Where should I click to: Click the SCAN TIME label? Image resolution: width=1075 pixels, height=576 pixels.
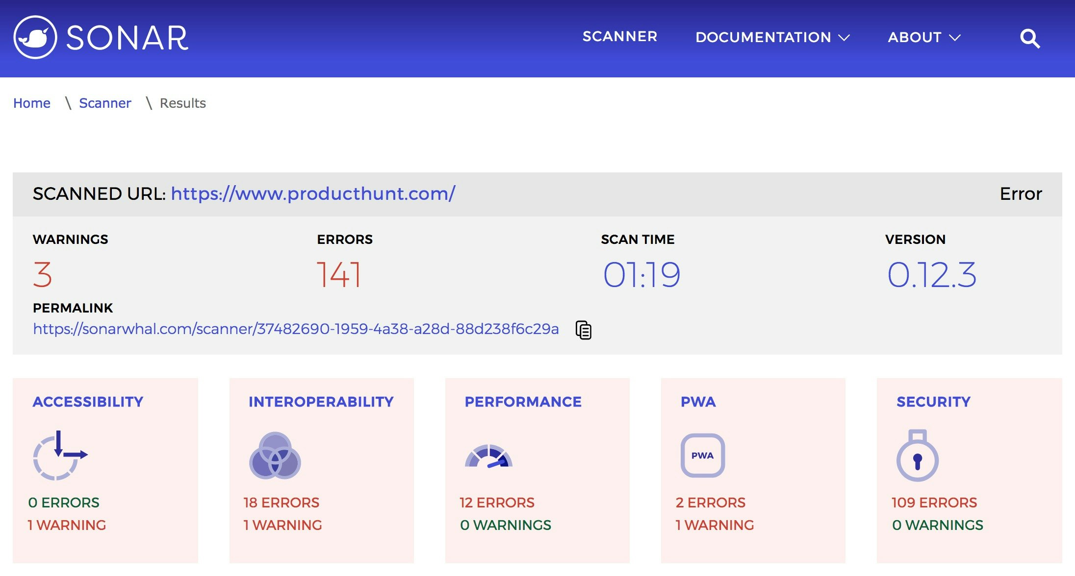[638, 240]
